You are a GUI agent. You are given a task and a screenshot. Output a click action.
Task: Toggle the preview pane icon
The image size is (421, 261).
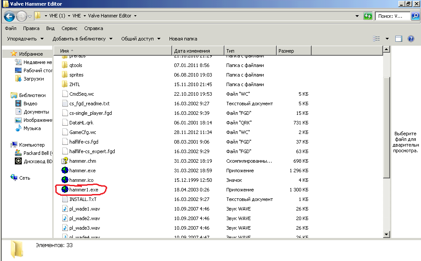[399, 39]
